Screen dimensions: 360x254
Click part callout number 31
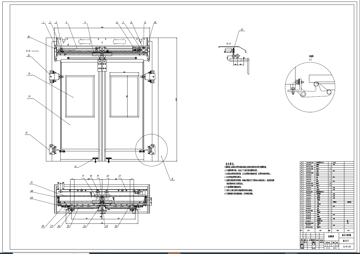[x=31, y=182]
